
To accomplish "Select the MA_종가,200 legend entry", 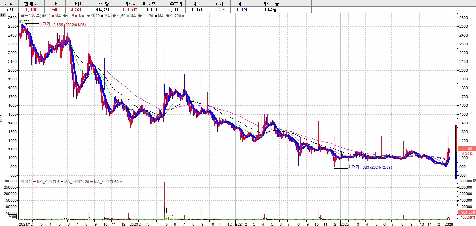I will tap(169, 16).
